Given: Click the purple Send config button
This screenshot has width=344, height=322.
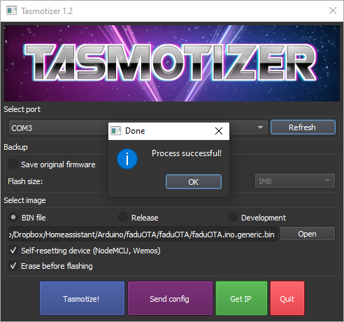Looking at the screenshot, I should pos(170,298).
